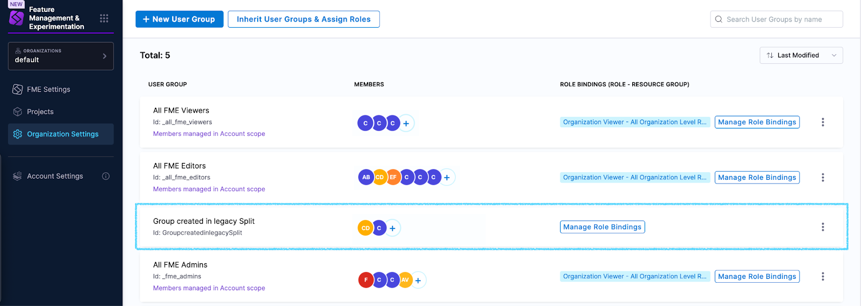866x306 pixels.
Task: Open the Last Modified sort dropdown
Action: (801, 55)
